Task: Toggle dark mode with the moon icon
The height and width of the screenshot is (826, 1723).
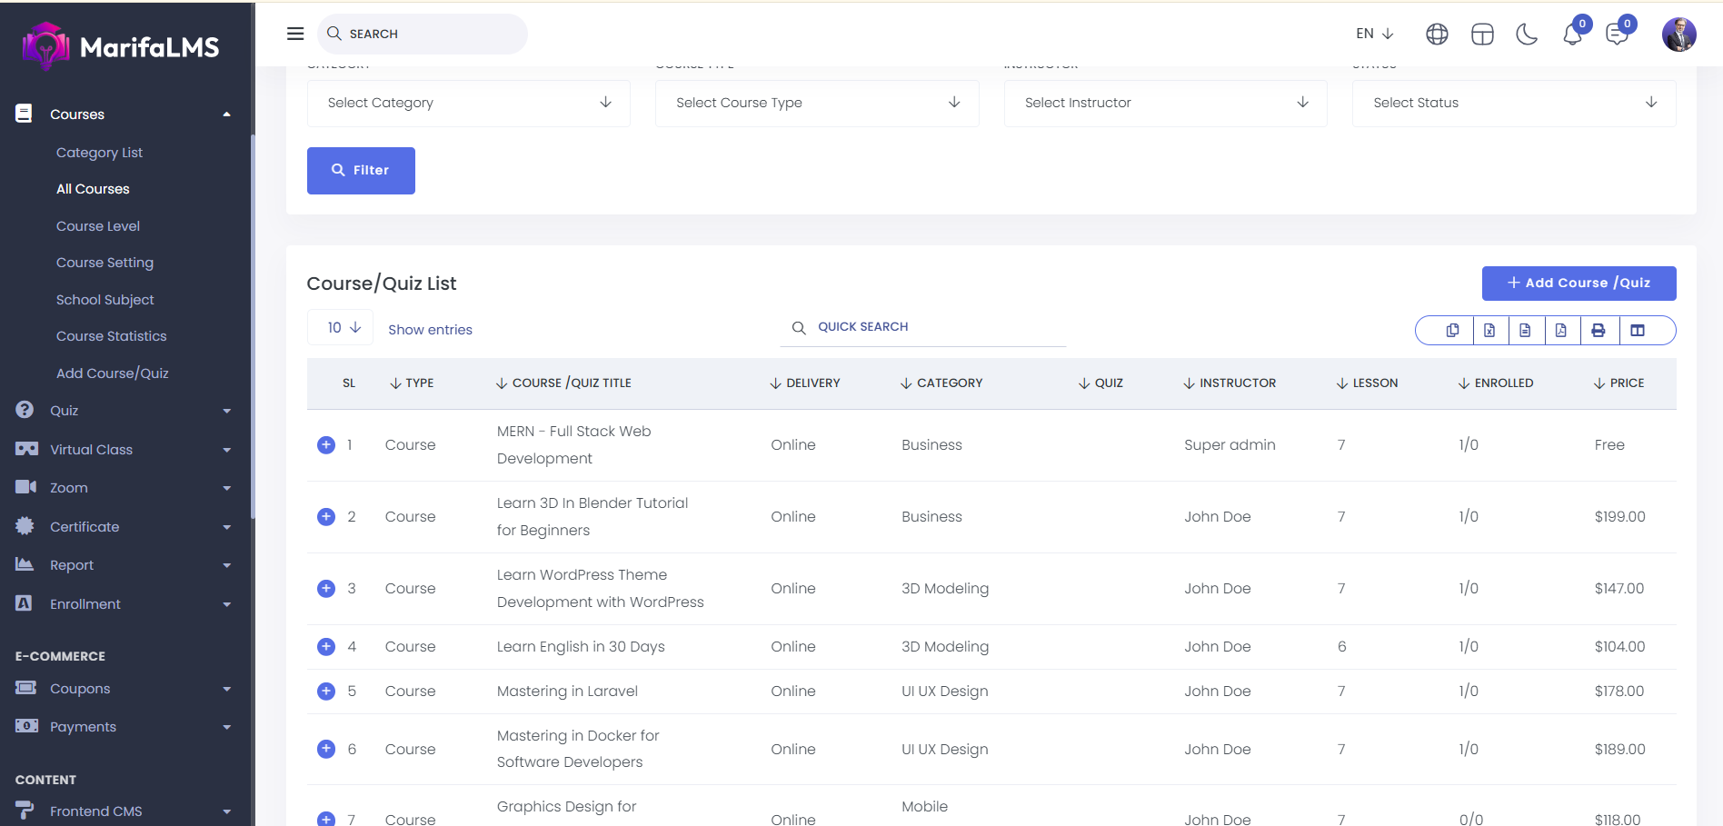Action: click(1527, 35)
